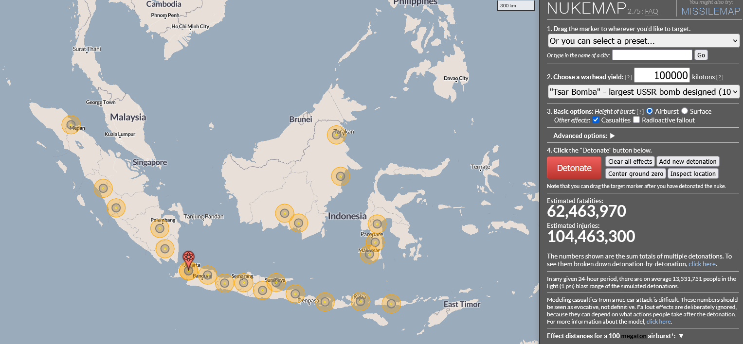This screenshot has height=344, width=743.
Task: Click Clear all effects
Action: click(630, 161)
